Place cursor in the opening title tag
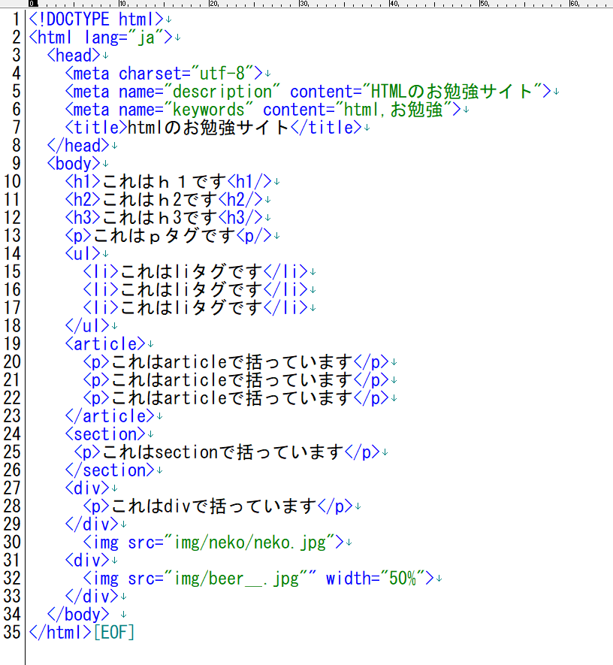This screenshot has height=665, width=613. 96,127
